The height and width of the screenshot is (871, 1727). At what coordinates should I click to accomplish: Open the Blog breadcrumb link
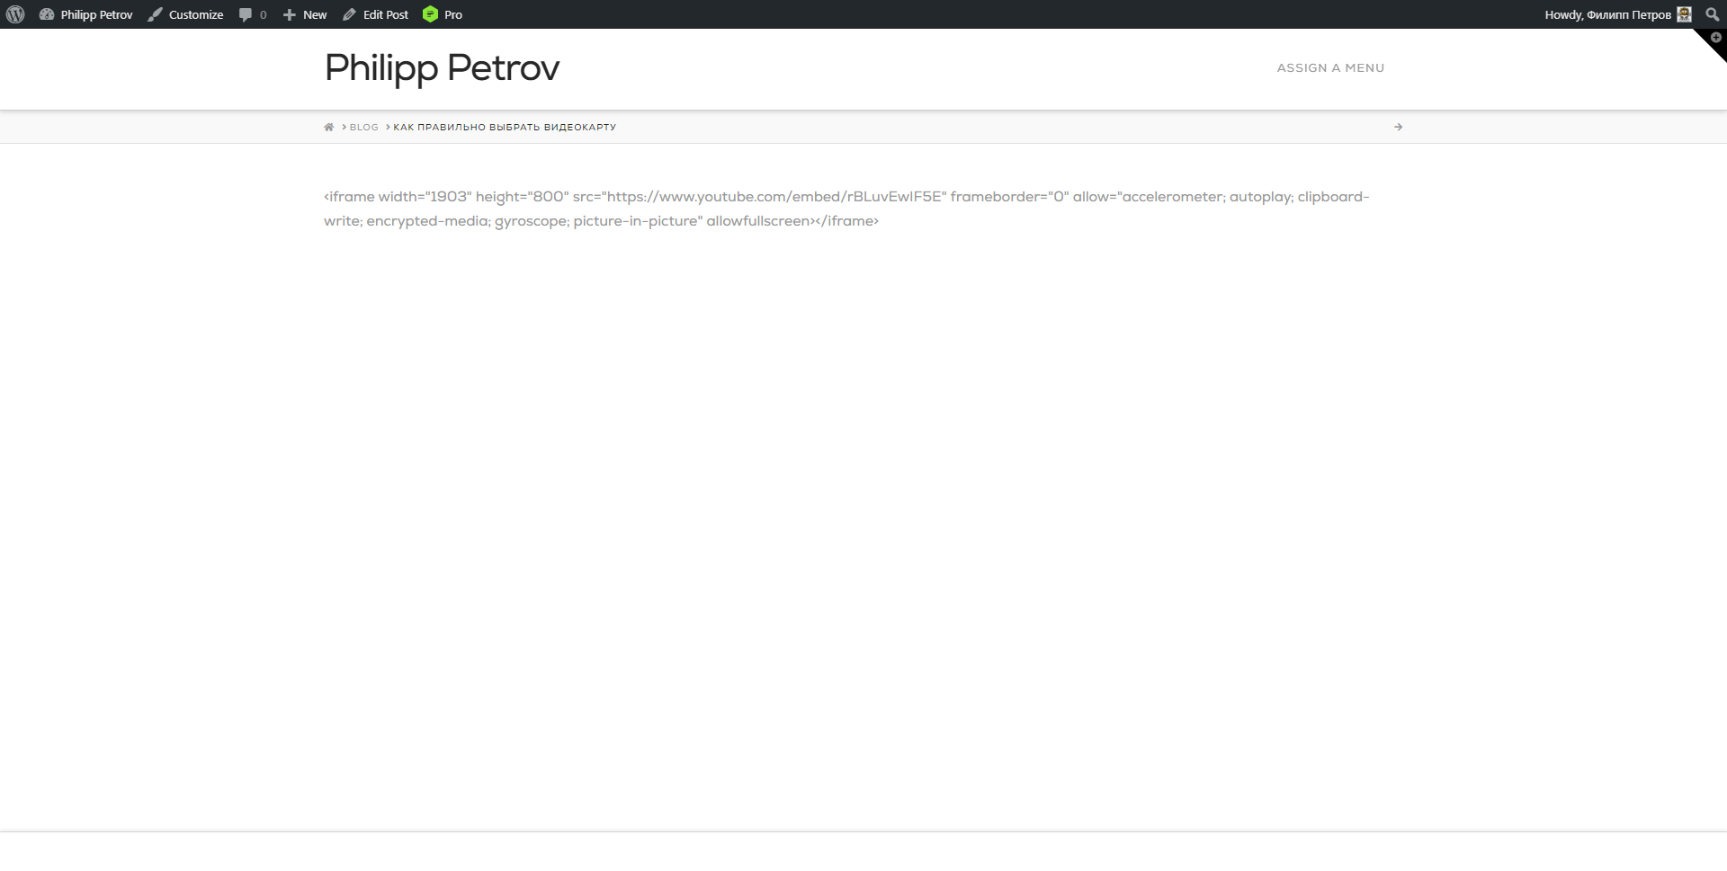point(364,128)
